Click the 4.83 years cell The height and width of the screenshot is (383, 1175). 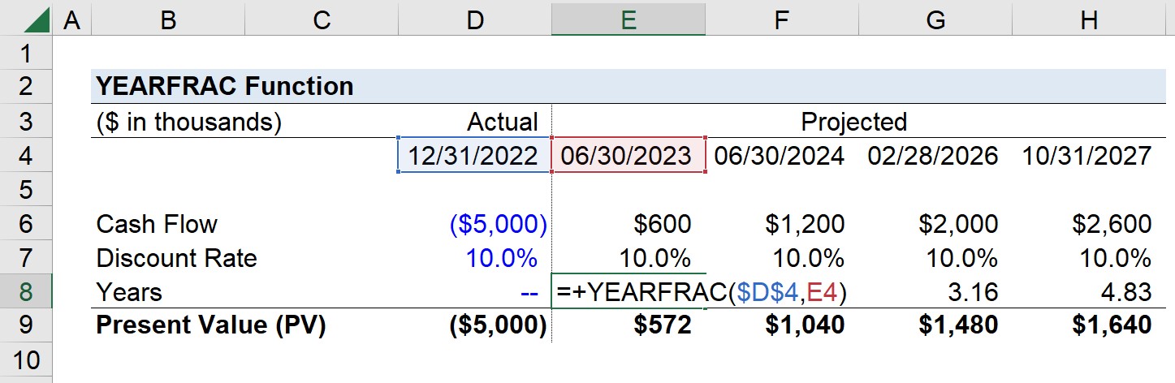(1087, 291)
